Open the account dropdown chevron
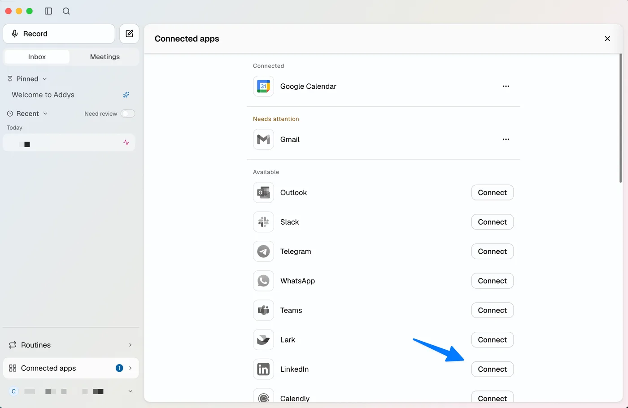Viewport: 628px width, 408px height. (x=131, y=391)
